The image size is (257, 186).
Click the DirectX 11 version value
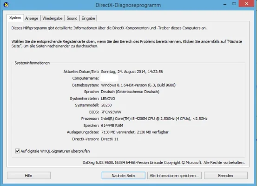[110, 139]
